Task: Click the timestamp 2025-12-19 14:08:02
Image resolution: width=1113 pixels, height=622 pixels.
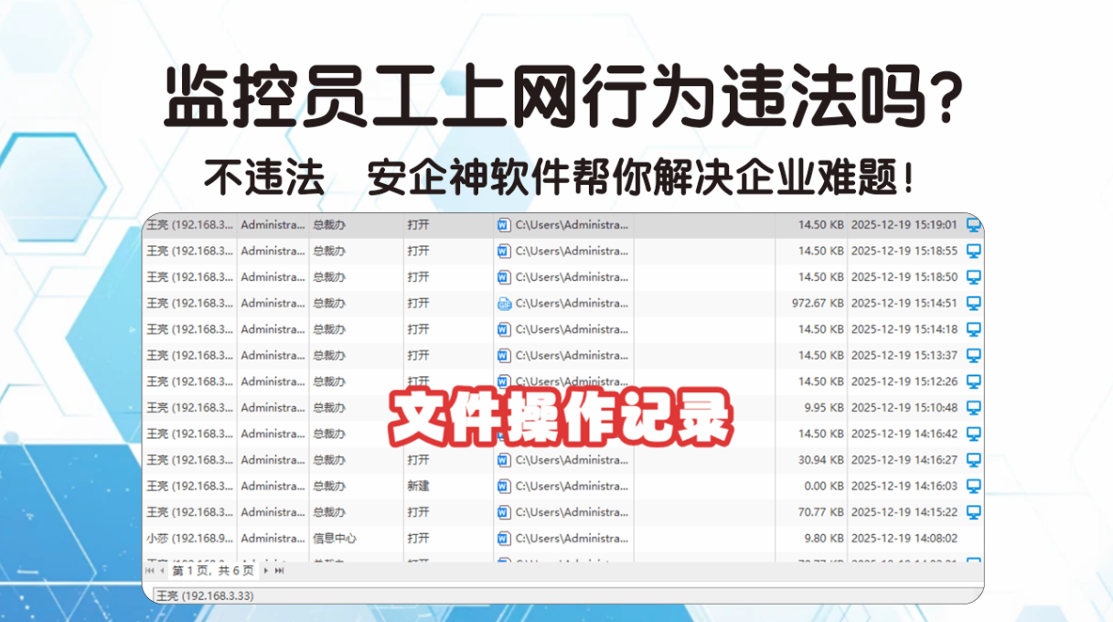Action: click(904, 538)
